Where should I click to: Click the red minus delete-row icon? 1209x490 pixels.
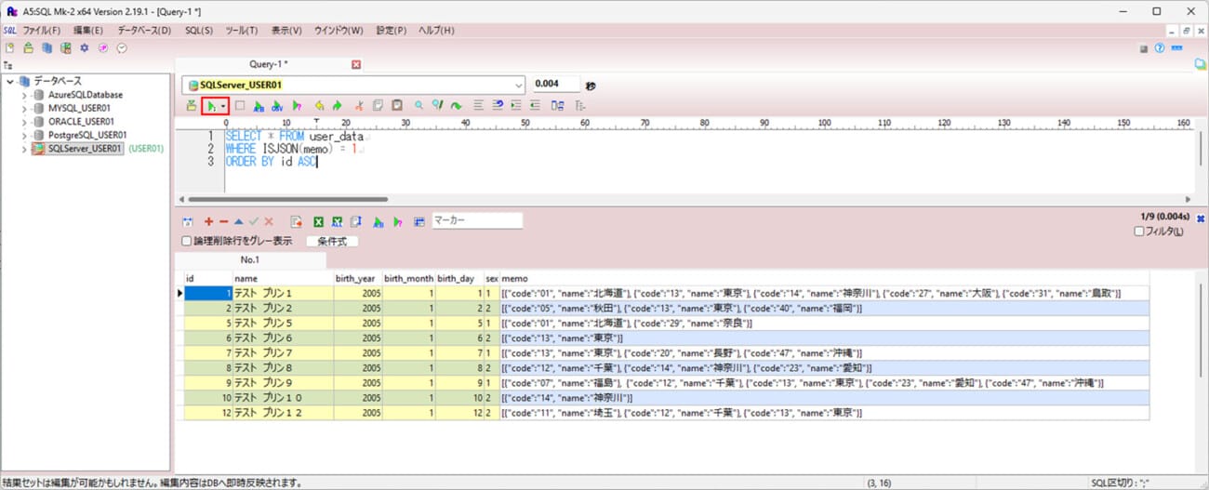(x=223, y=222)
